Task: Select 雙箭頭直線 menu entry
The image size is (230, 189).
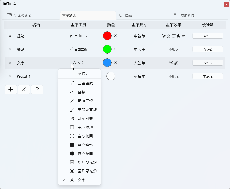Action: click(x=80, y=110)
